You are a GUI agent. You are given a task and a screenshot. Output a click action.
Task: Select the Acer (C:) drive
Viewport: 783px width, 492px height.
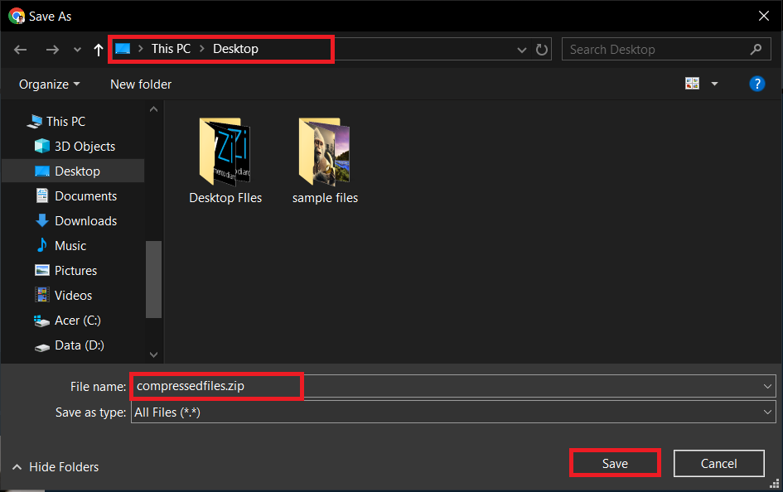coord(77,320)
